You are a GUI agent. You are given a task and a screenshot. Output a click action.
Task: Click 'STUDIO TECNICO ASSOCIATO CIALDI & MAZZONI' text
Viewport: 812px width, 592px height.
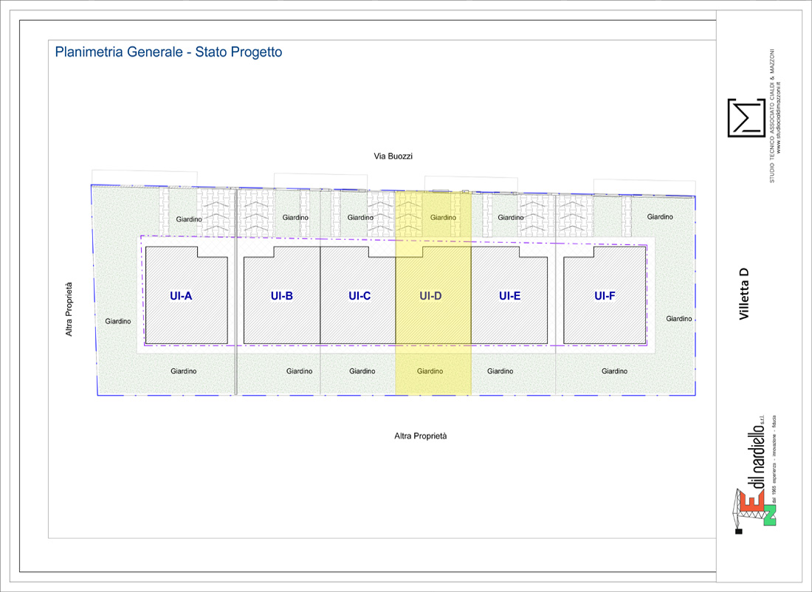(771, 116)
